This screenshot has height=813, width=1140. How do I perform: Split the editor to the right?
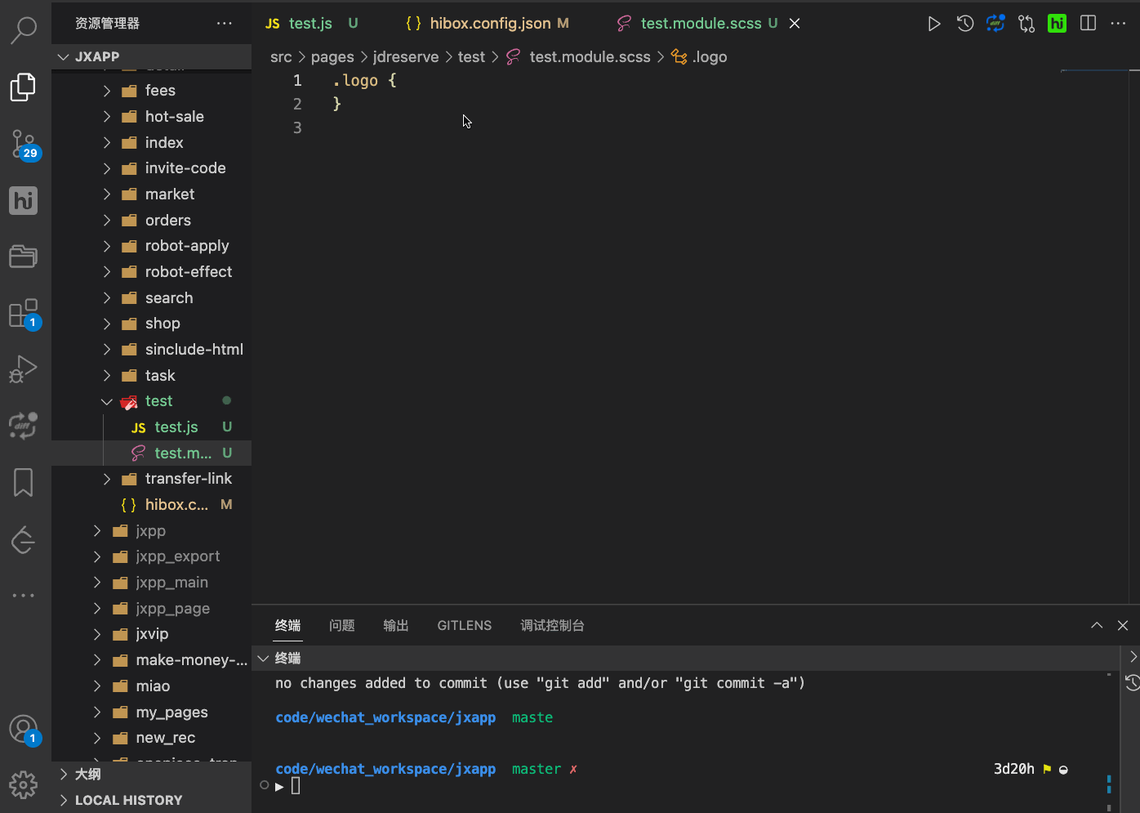(1088, 24)
